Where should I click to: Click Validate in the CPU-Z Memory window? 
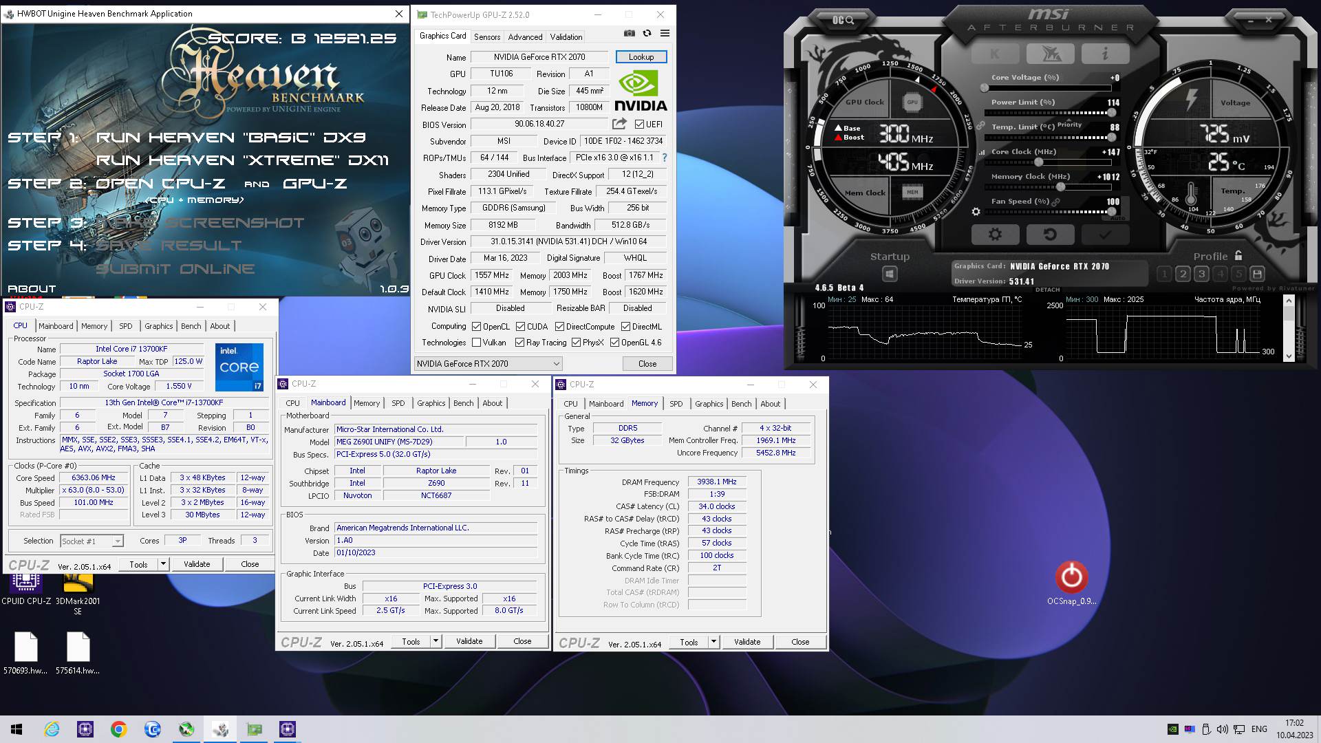(x=747, y=642)
